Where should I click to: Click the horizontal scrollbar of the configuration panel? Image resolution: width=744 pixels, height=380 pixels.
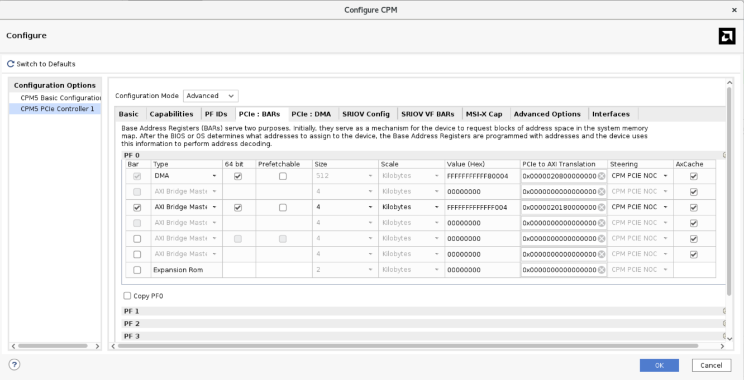point(408,346)
